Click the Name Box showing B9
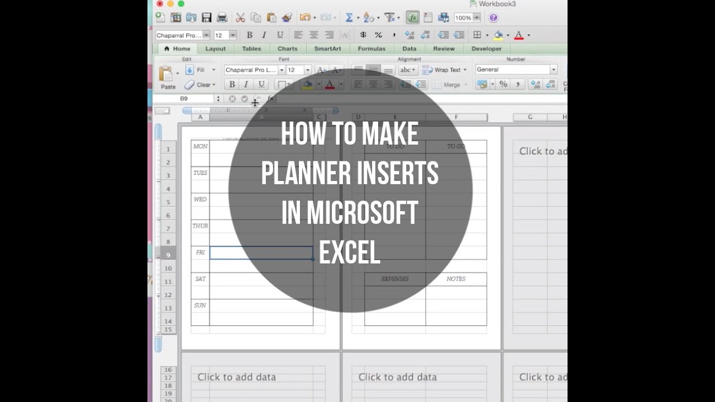The width and height of the screenshot is (715, 402). point(184,98)
